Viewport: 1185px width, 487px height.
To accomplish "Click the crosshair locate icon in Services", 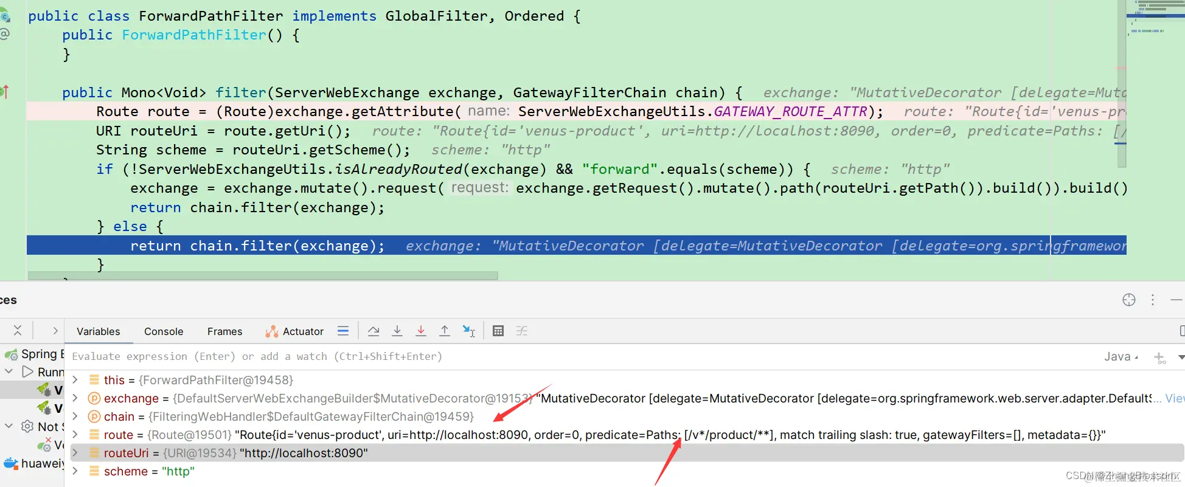I will pyautogui.click(x=1129, y=300).
